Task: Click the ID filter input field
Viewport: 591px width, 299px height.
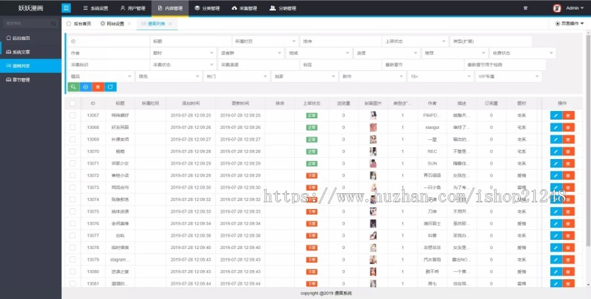Action: [x=108, y=41]
